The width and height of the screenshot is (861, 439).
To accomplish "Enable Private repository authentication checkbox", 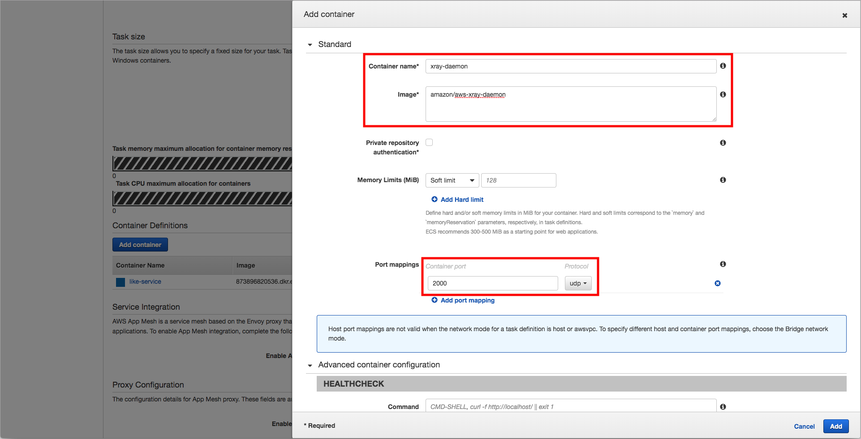I will pyautogui.click(x=429, y=142).
